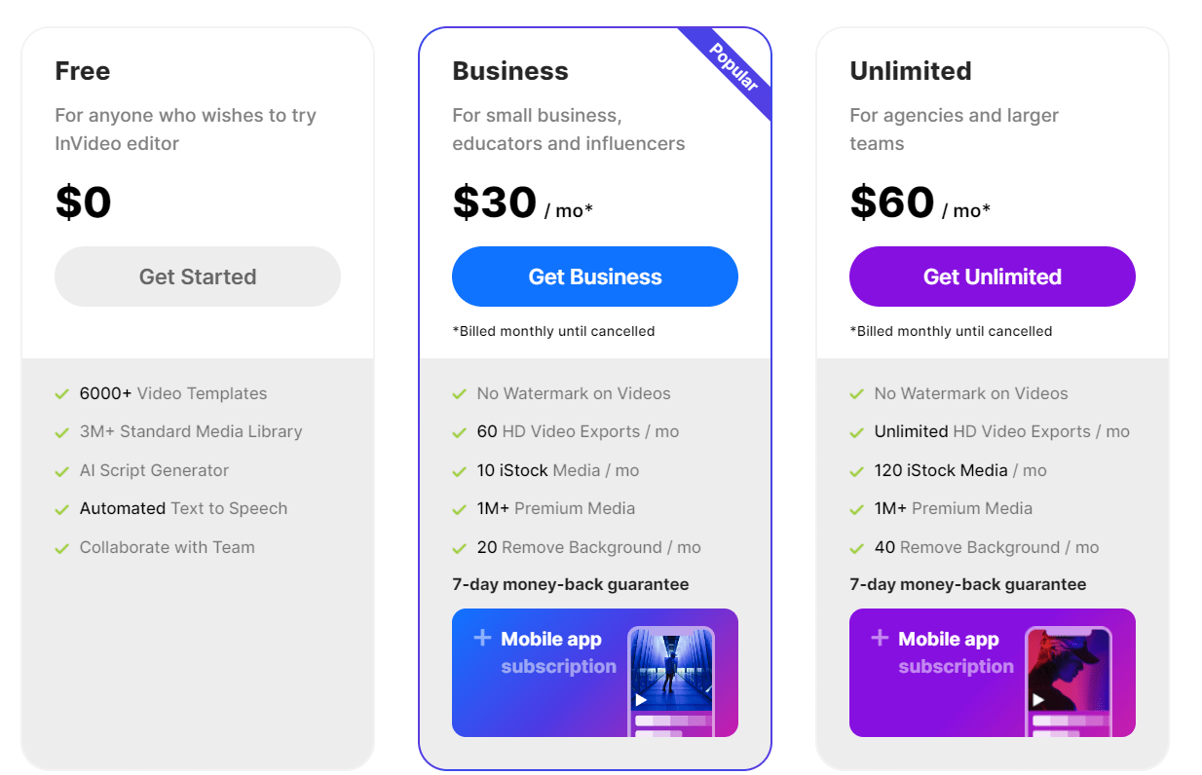The height and width of the screenshot is (775, 1202).
Task: Click the checkmark beside Unlimited HD Video Exports
Action: pyautogui.click(x=857, y=432)
